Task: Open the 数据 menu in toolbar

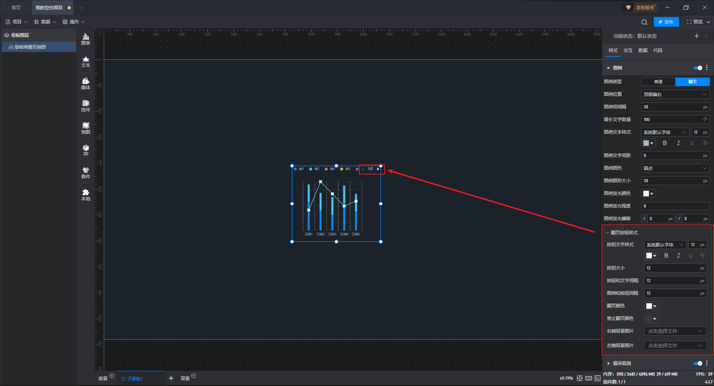Action: (45, 22)
